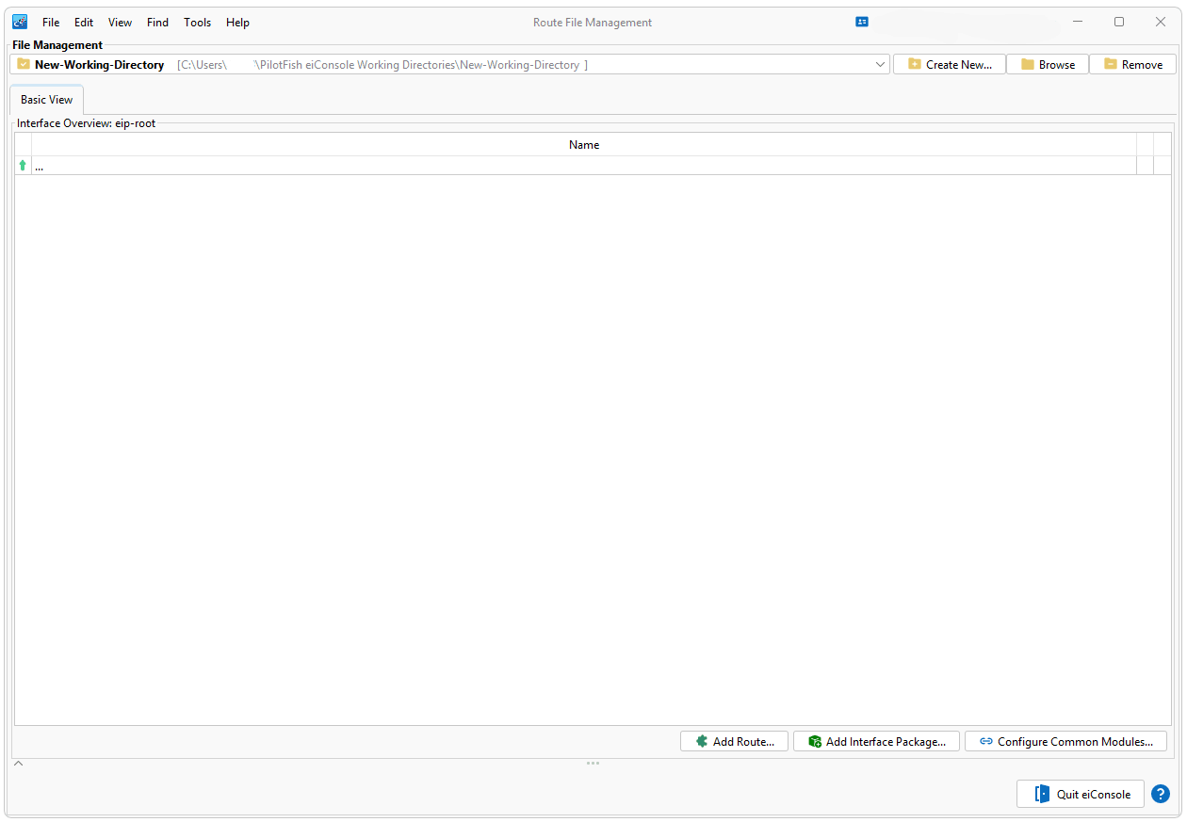Switch to the Basic View tab
This screenshot has width=1187, height=822.
click(47, 100)
